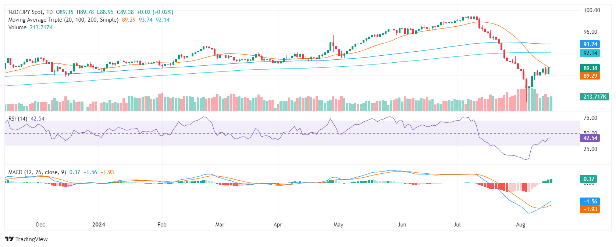
Task: Select the green 89.38 current price tag
Action: (590, 68)
